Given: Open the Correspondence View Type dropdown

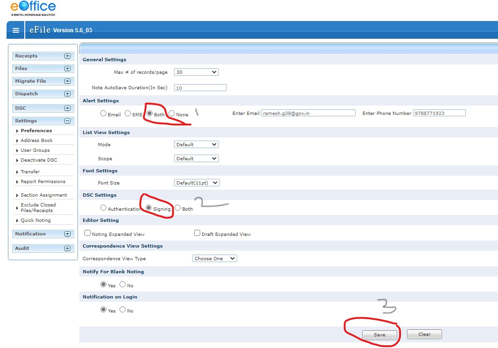Looking at the screenshot, I should (x=214, y=258).
